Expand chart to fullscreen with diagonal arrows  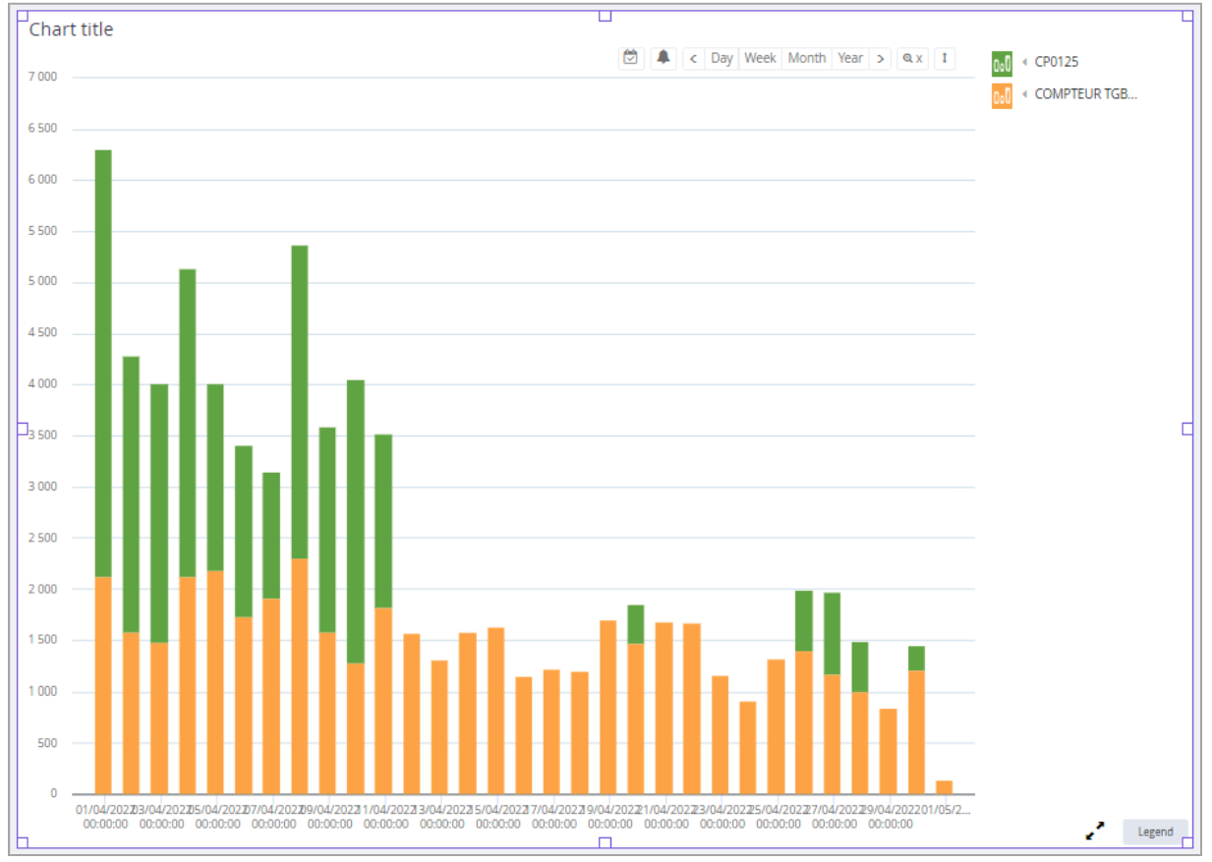[x=1095, y=832]
